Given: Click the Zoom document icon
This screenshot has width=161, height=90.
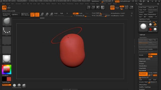Looking at the screenshot, I should 93,7.
